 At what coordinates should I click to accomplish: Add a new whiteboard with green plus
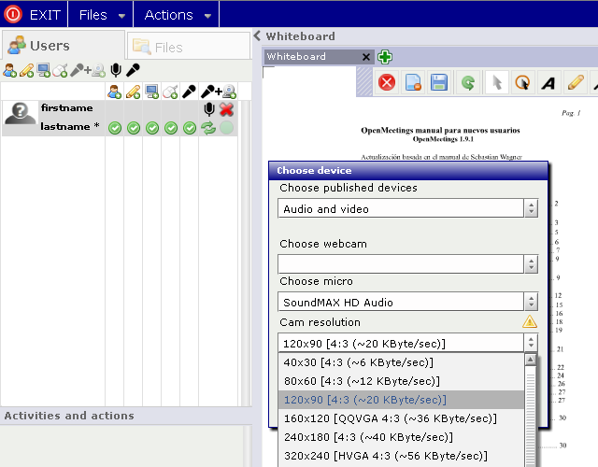pos(385,57)
